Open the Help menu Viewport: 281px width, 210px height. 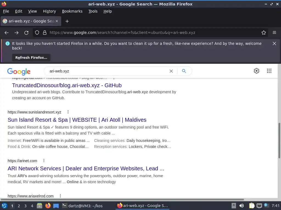[108, 11]
